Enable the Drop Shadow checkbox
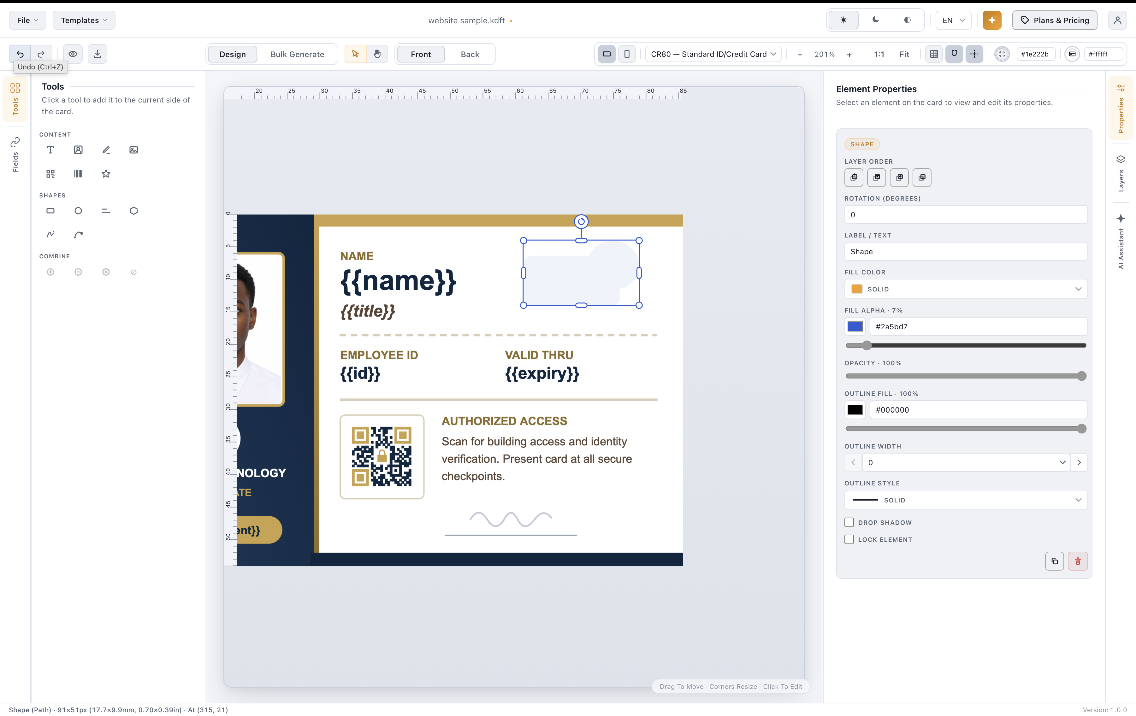The width and height of the screenshot is (1136, 716). coord(849,523)
